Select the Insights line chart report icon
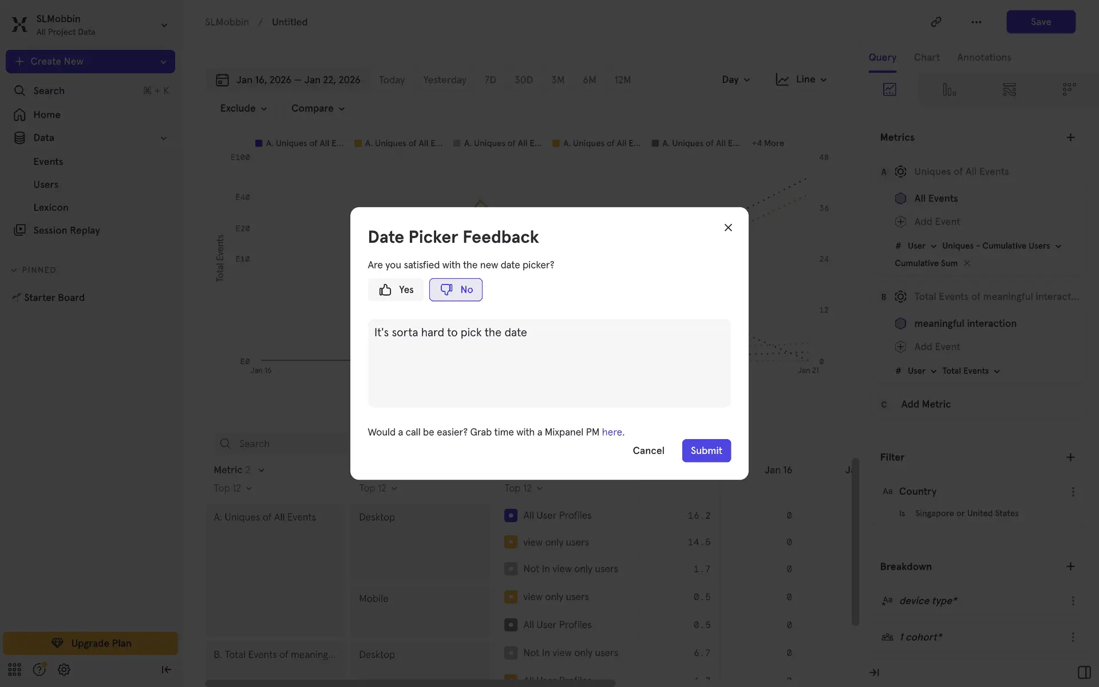Image resolution: width=1099 pixels, height=687 pixels. tap(890, 89)
